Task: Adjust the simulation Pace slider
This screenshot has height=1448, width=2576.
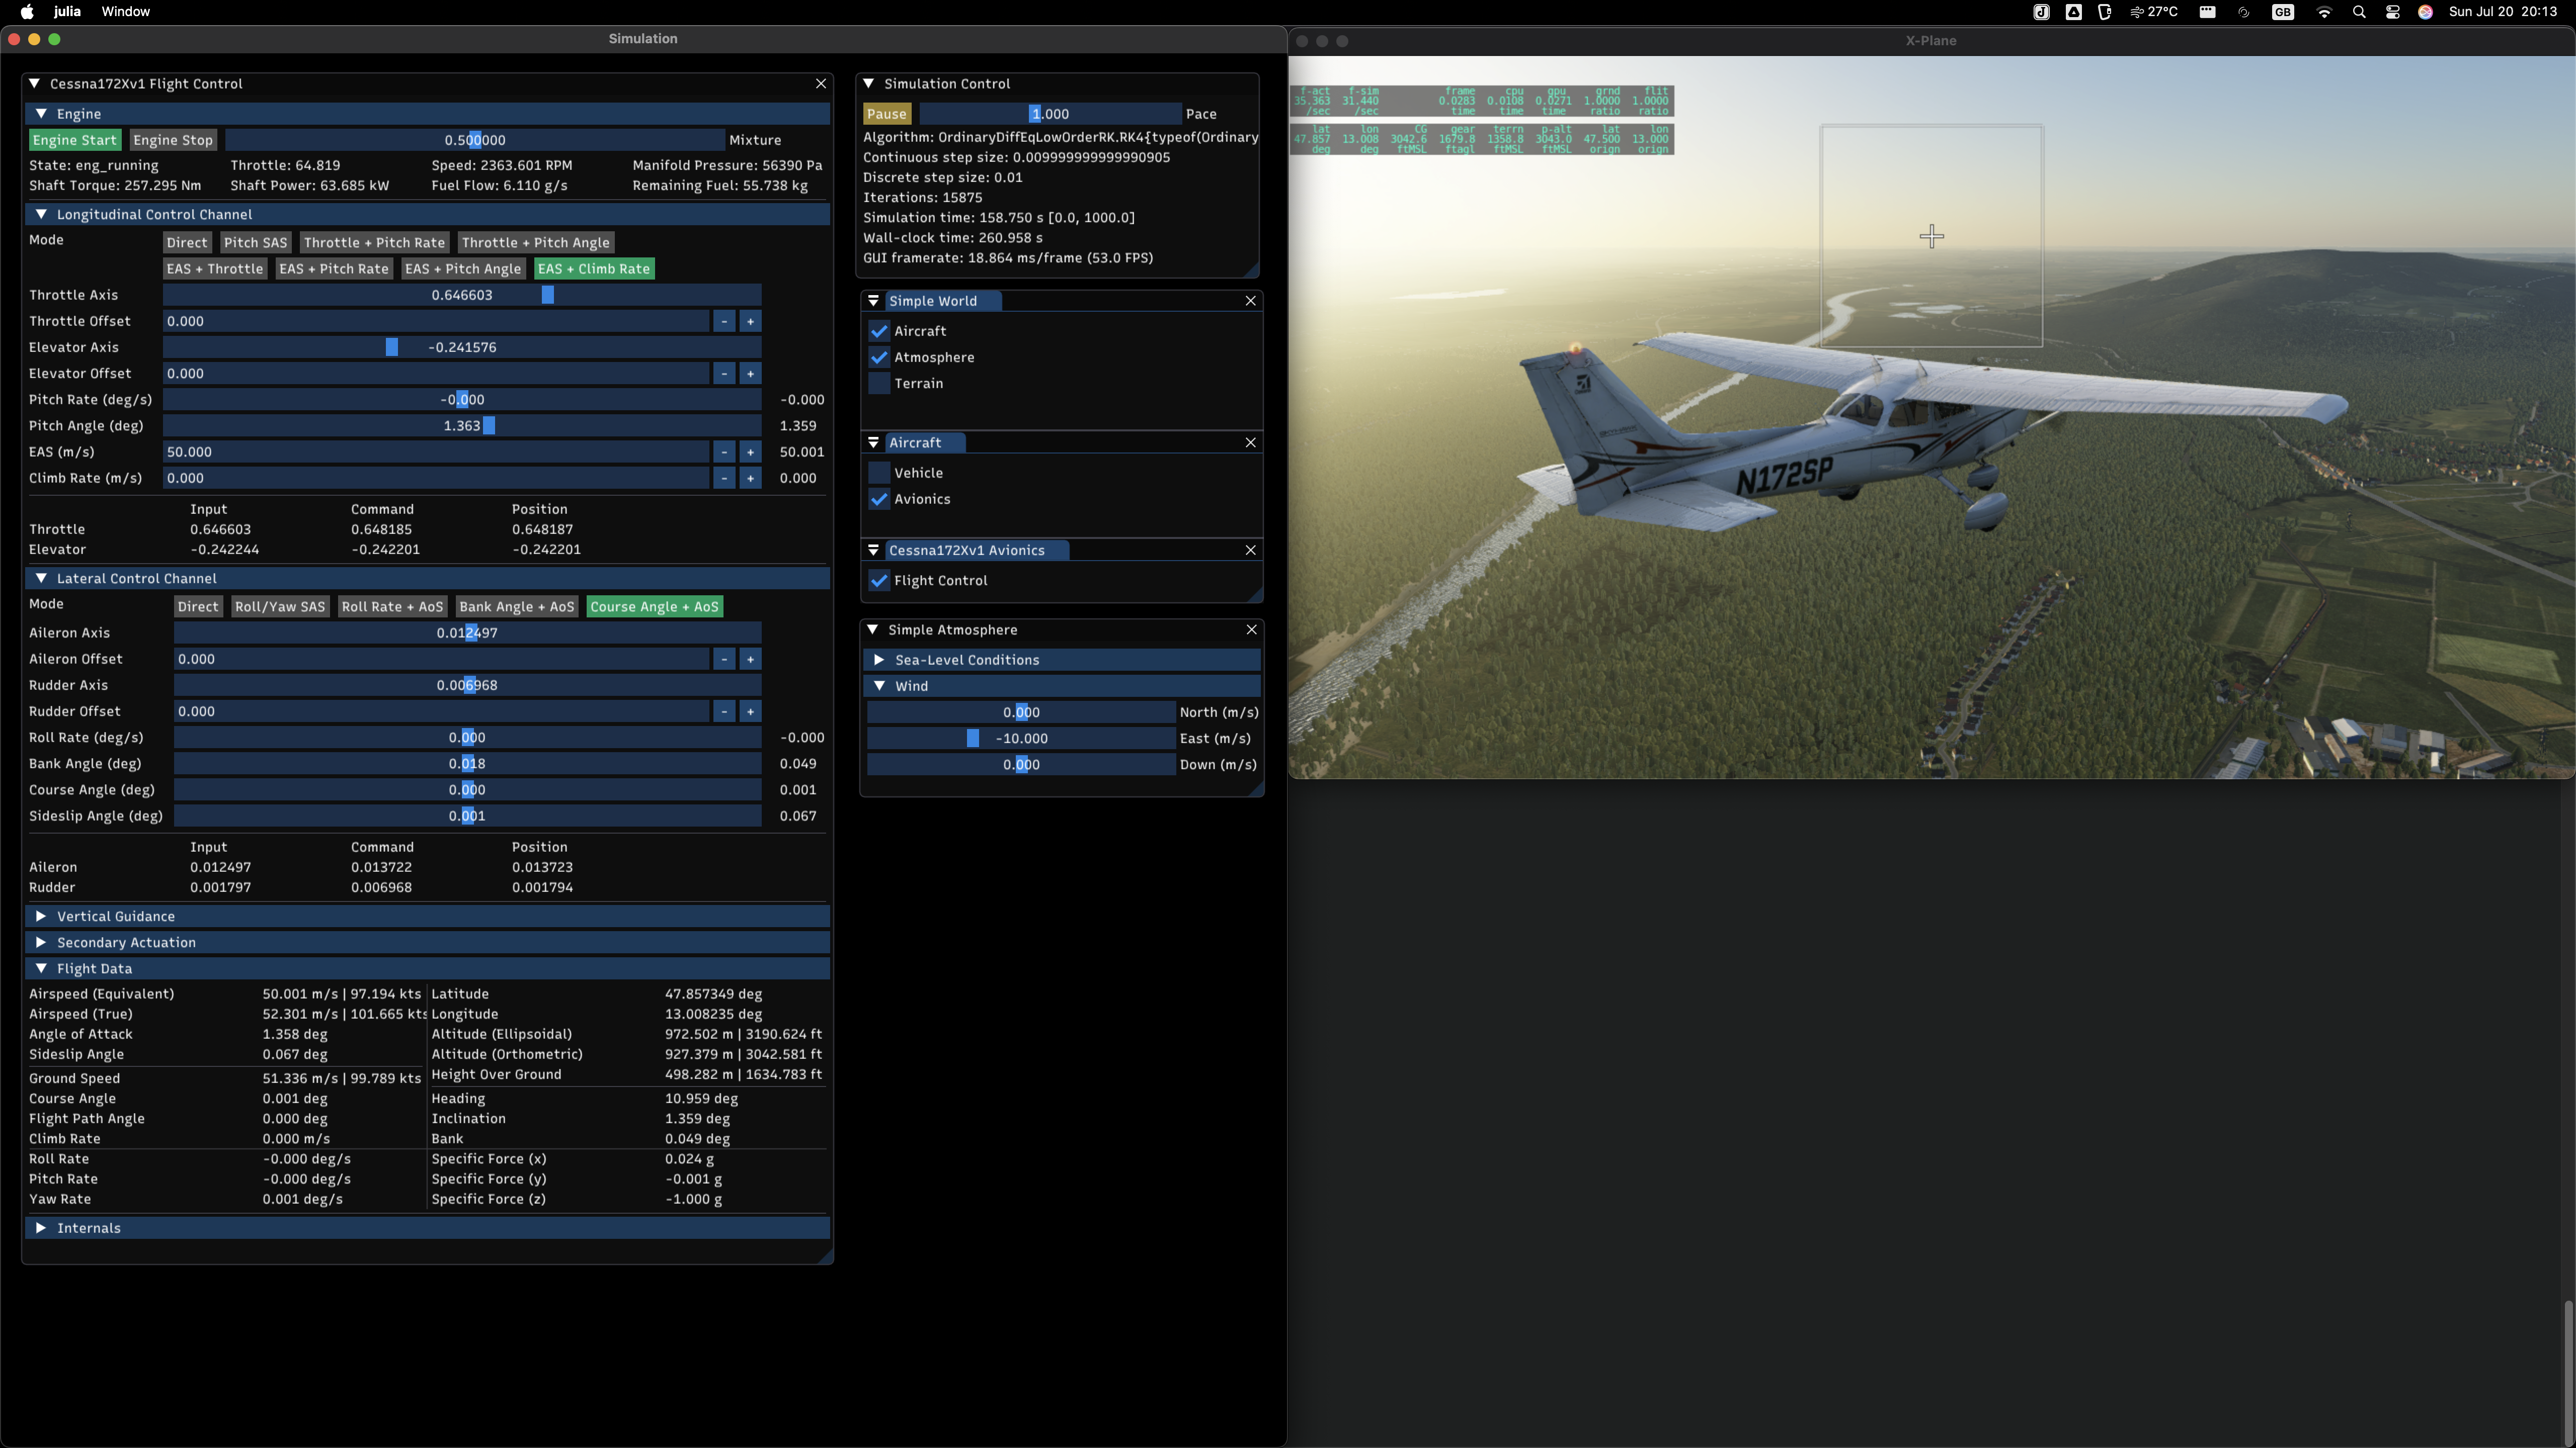Action: click(x=1050, y=114)
